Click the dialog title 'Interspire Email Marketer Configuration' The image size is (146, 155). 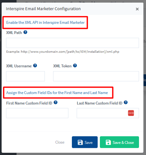[x=43, y=9]
